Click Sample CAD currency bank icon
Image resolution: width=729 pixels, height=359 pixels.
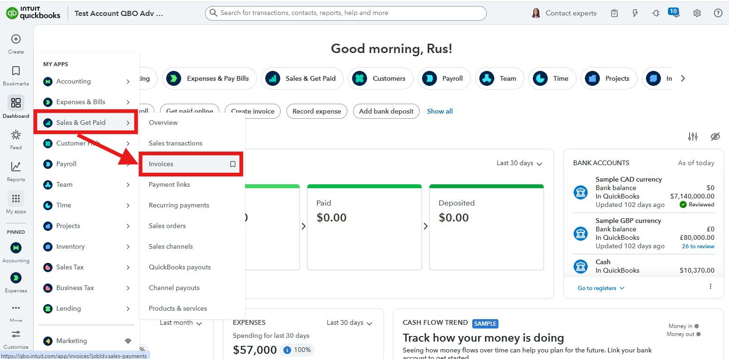[581, 192]
